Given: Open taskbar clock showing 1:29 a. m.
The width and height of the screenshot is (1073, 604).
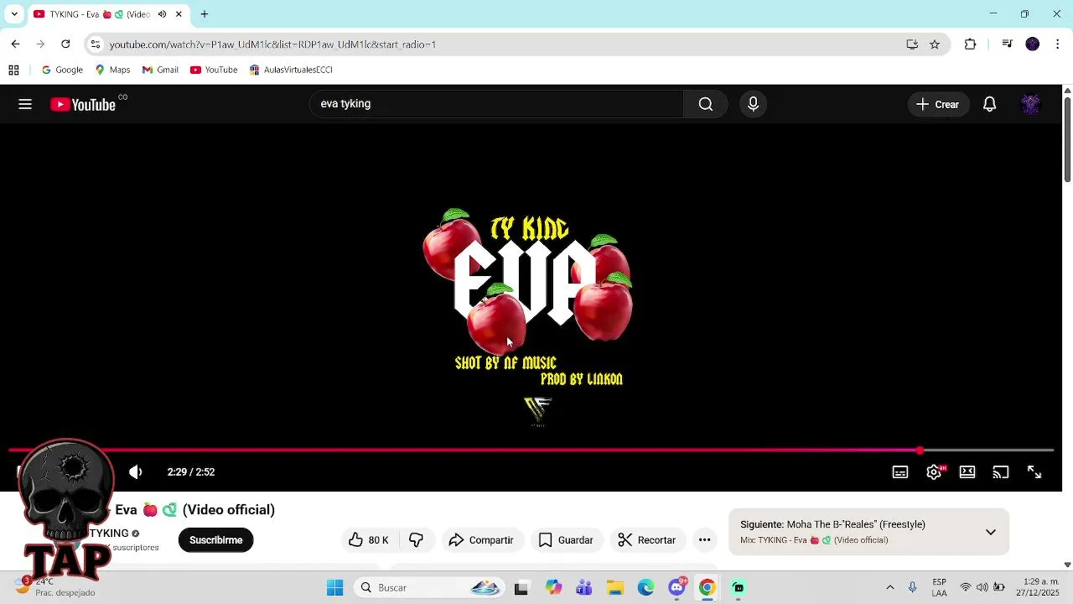Looking at the screenshot, I should coord(1039,587).
